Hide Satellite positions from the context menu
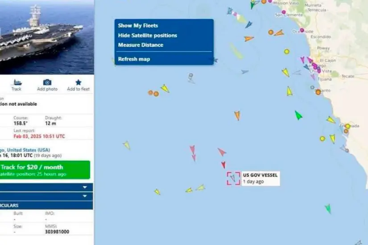 (x=147, y=35)
